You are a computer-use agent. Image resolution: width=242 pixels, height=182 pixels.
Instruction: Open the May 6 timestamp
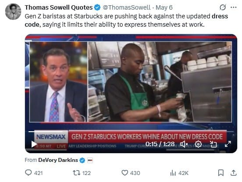point(164,7)
